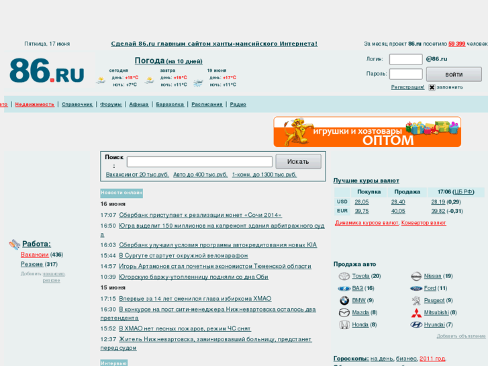Click today's weather icon

(101, 81)
